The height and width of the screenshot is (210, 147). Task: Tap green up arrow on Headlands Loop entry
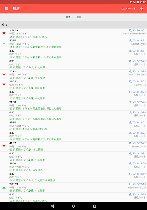point(4,187)
